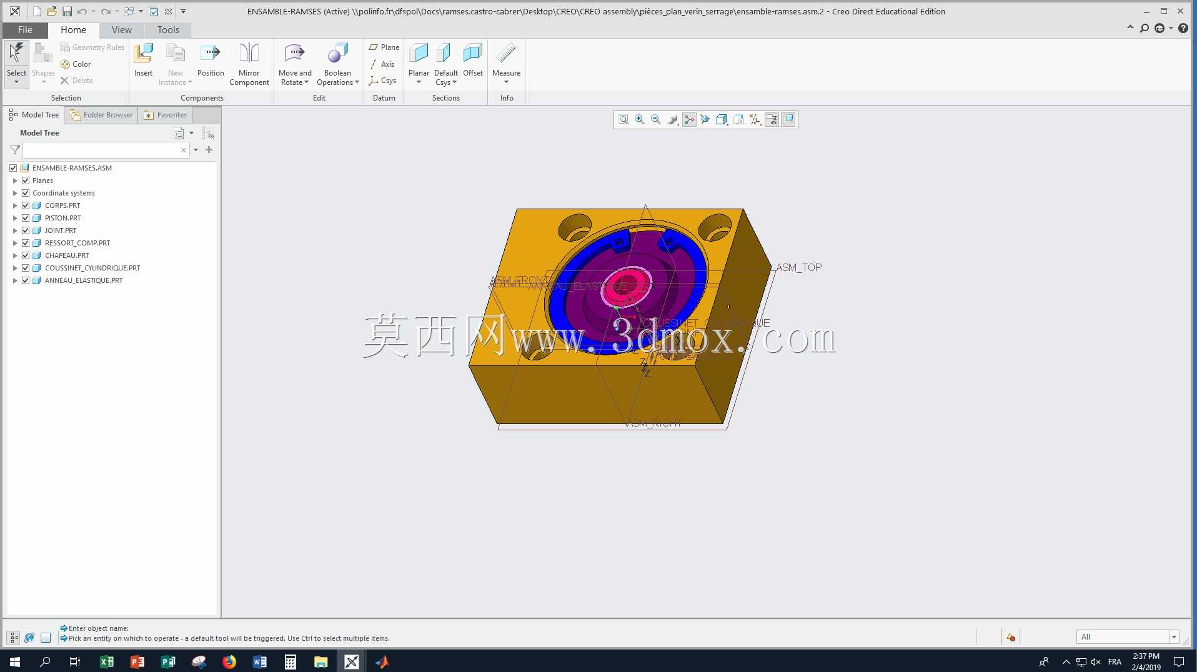The width and height of the screenshot is (1197, 672).
Task: Uncheck the COUSSINET_CYLINDRIQUE.PRT checkbox
Action: coord(26,268)
